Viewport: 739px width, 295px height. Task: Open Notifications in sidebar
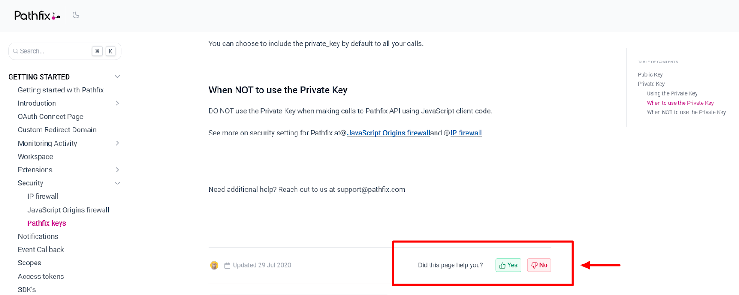pos(38,236)
